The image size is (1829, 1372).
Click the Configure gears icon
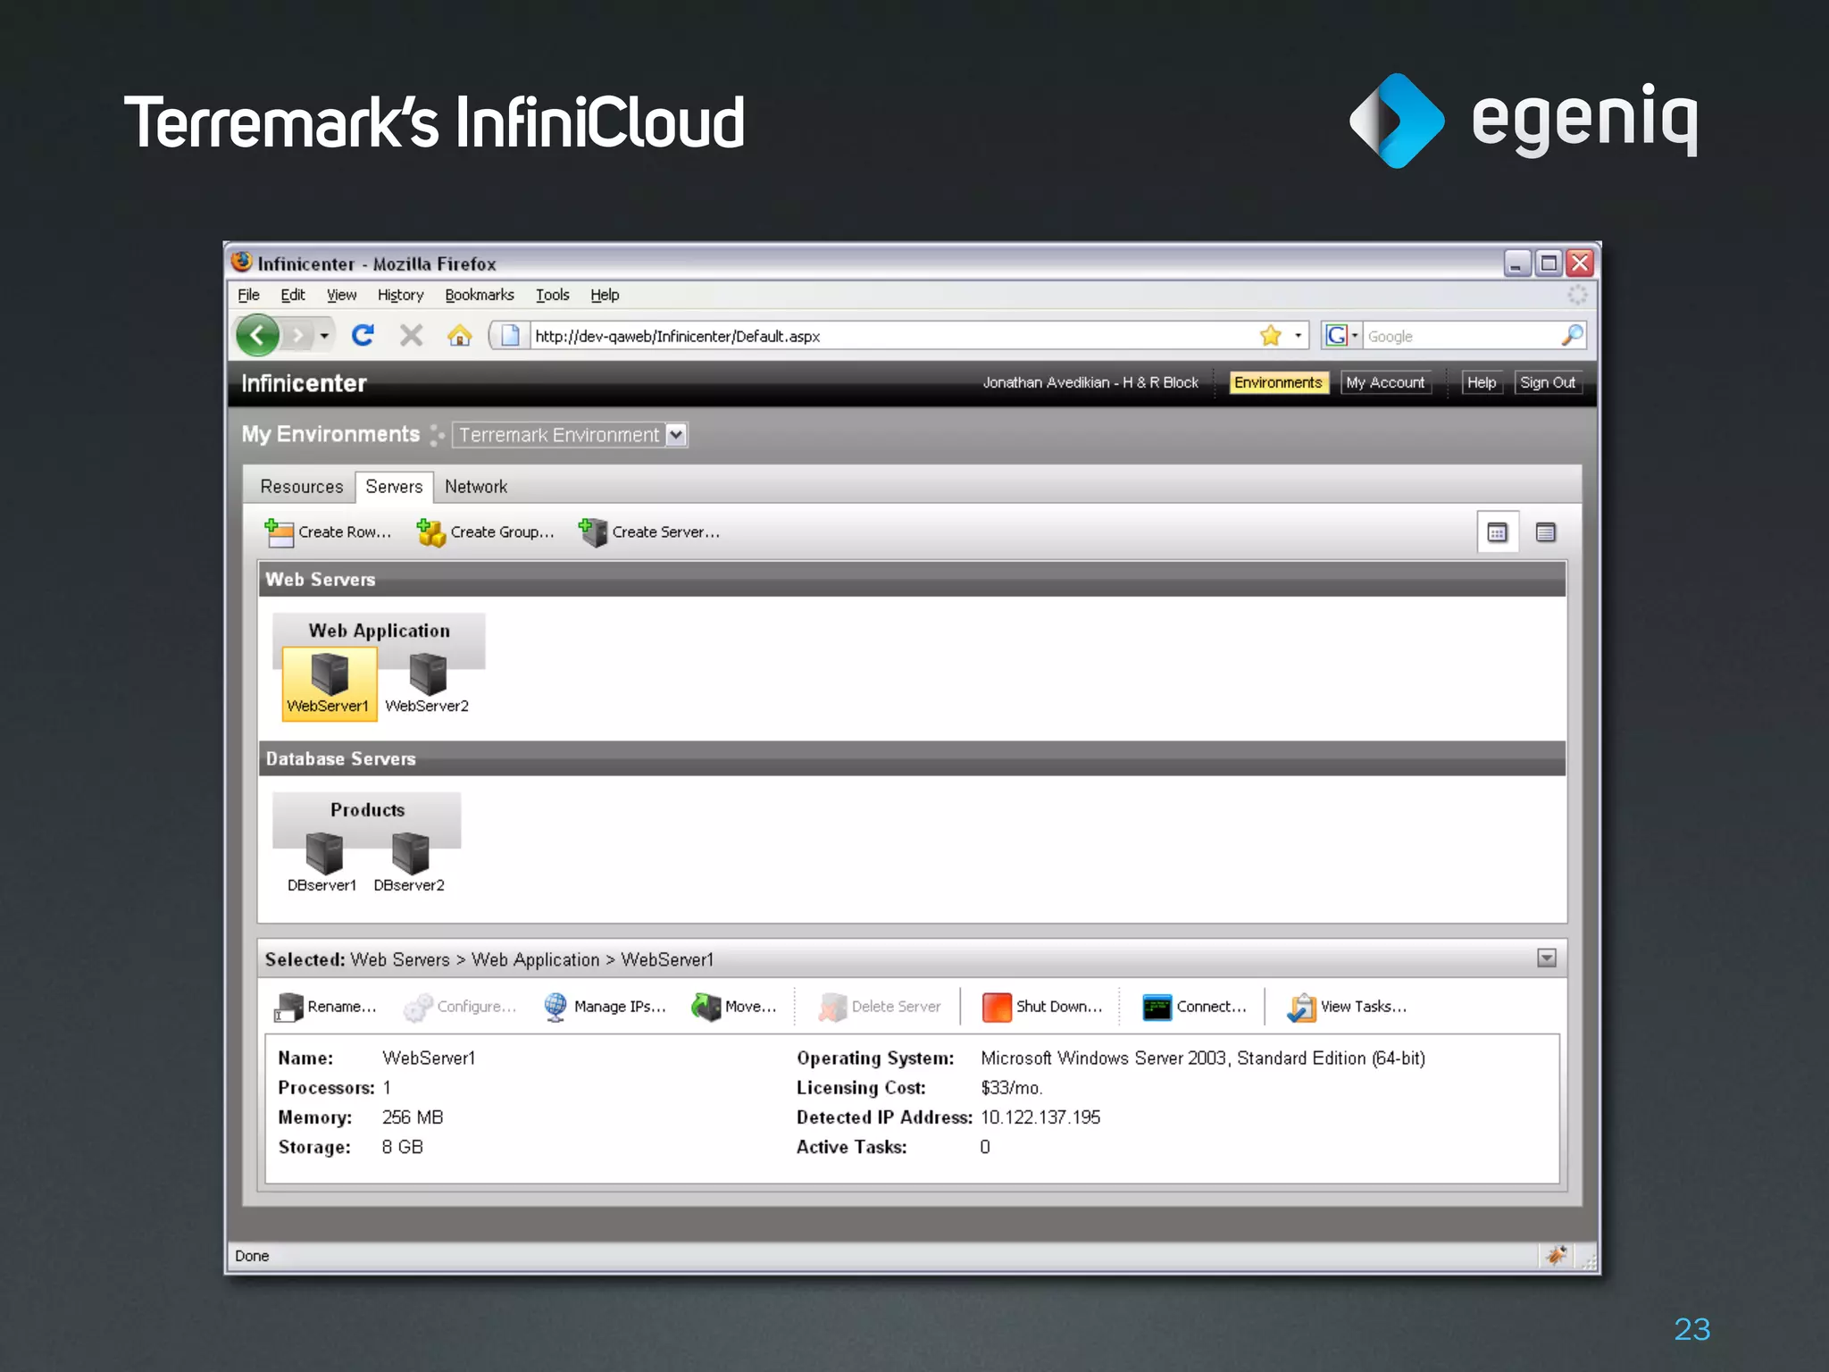[x=418, y=1008]
